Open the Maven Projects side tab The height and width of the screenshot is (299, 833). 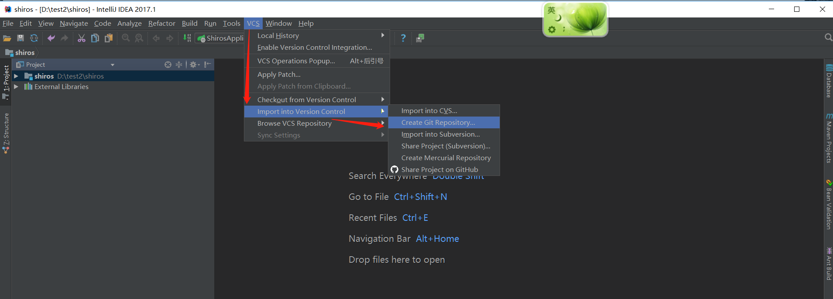click(829, 138)
